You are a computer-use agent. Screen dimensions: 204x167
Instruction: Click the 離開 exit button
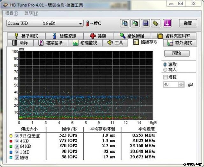click(188, 23)
